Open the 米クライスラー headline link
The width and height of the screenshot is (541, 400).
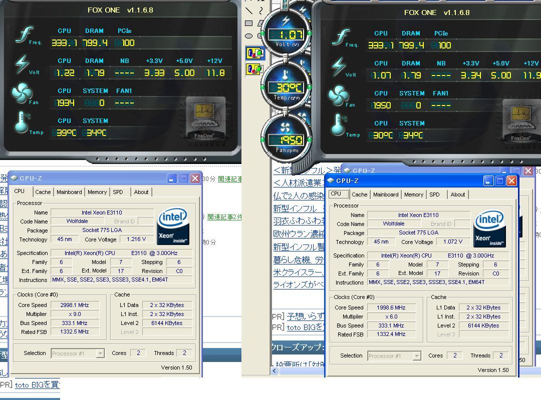click(299, 272)
